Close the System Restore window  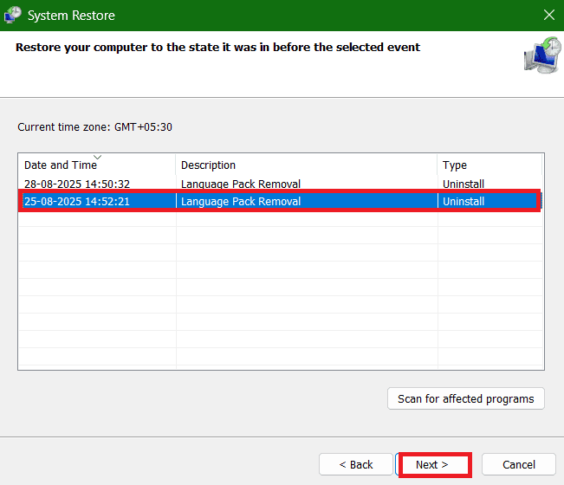[x=549, y=15]
